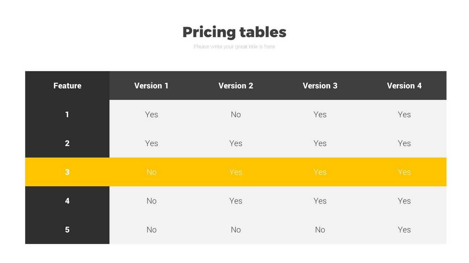
Task: Click the "Version 2" column header
Action: click(236, 86)
